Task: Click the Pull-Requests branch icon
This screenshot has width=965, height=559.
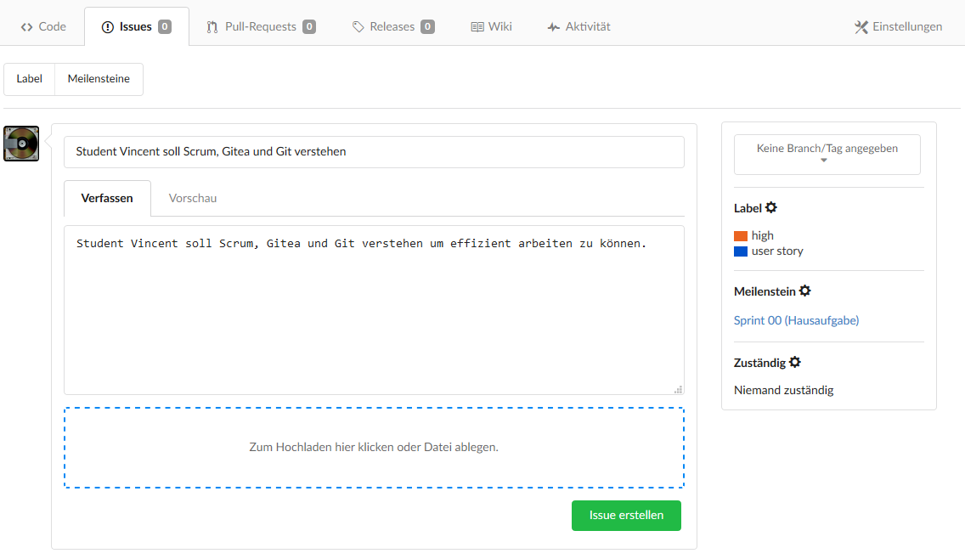Action: (x=212, y=27)
